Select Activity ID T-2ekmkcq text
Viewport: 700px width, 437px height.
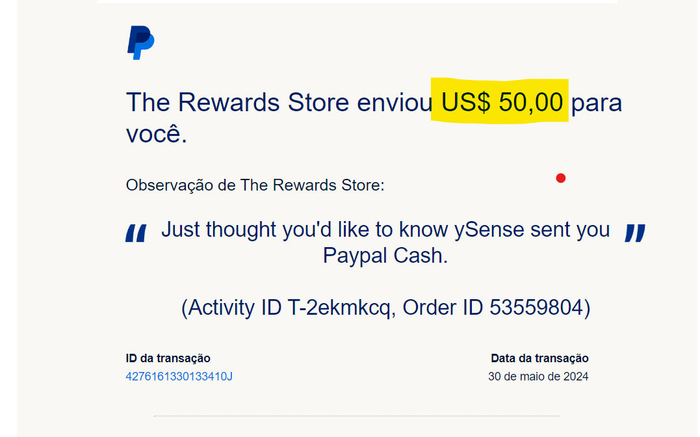coord(289,308)
